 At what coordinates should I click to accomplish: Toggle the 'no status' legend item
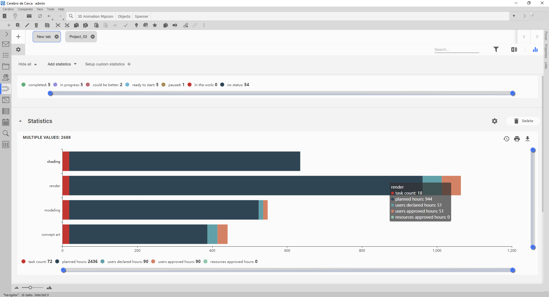coord(235,85)
